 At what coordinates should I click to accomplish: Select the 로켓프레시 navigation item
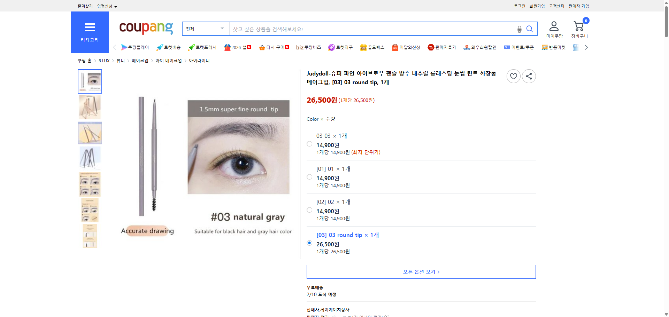(x=201, y=47)
